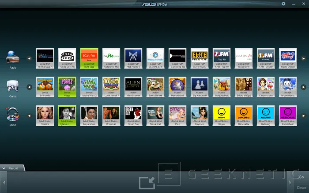309x193 pixels.
Task: Select ELITE RADIO station
Action: pos(200,59)
